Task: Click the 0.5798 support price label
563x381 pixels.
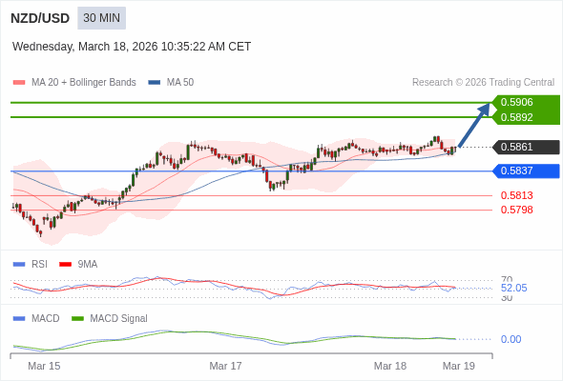Action: coord(516,210)
